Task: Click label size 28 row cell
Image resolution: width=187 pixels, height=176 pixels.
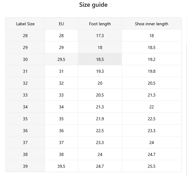Action: [25, 35]
